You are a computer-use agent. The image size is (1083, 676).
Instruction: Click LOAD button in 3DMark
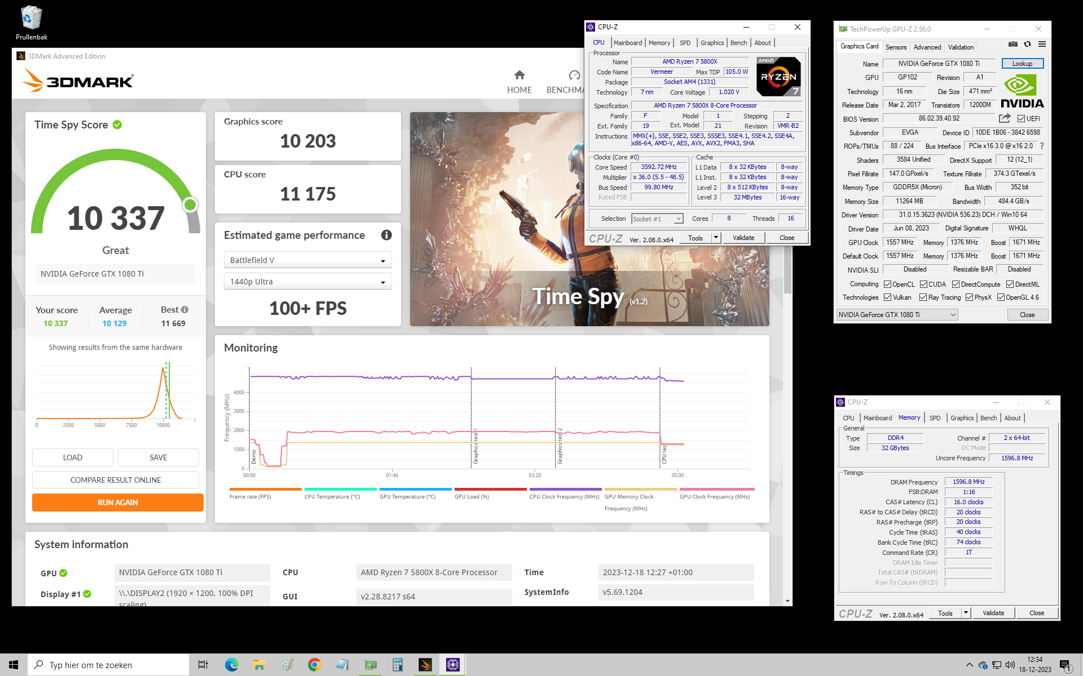(x=73, y=457)
